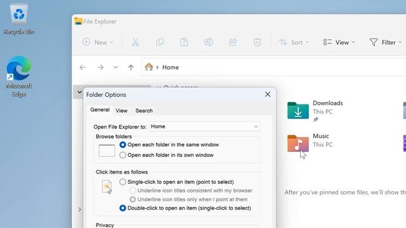Click the Rename icon in the toolbar
Screen dimensions: 406x228
tap(209, 42)
